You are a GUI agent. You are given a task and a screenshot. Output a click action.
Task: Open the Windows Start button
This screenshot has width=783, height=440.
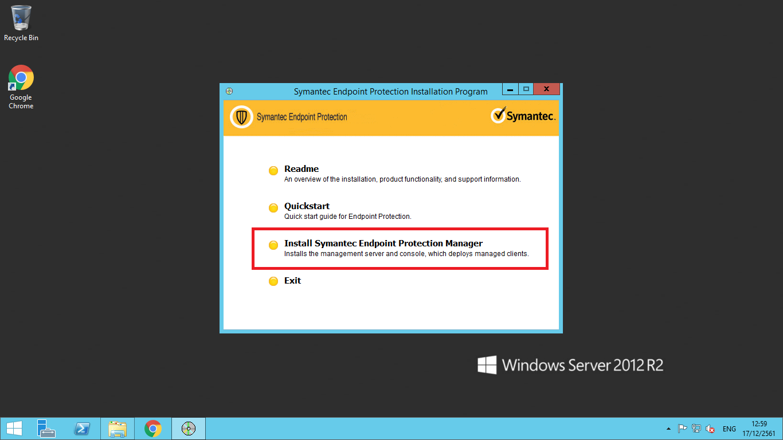point(14,429)
